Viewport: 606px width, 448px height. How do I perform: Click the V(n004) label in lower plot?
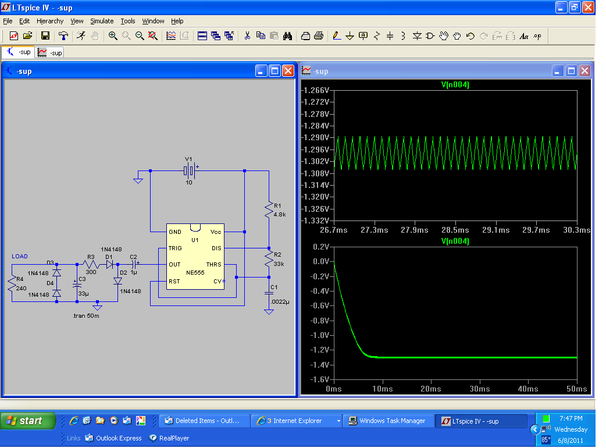455,241
